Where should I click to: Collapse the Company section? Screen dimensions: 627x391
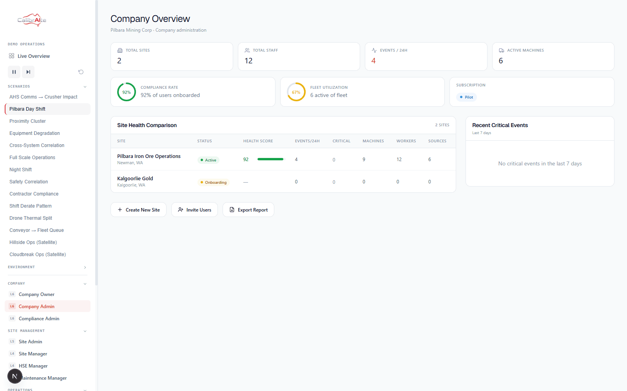tap(85, 283)
